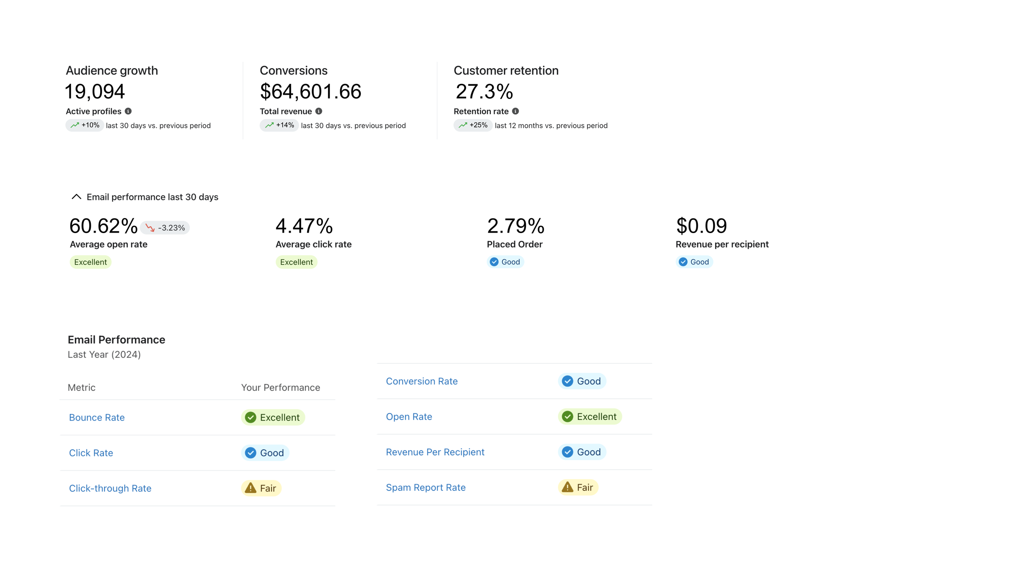The height and width of the screenshot is (567, 1009).
Task: Click the +14% revenue trend arrow icon
Action: tap(269, 125)
